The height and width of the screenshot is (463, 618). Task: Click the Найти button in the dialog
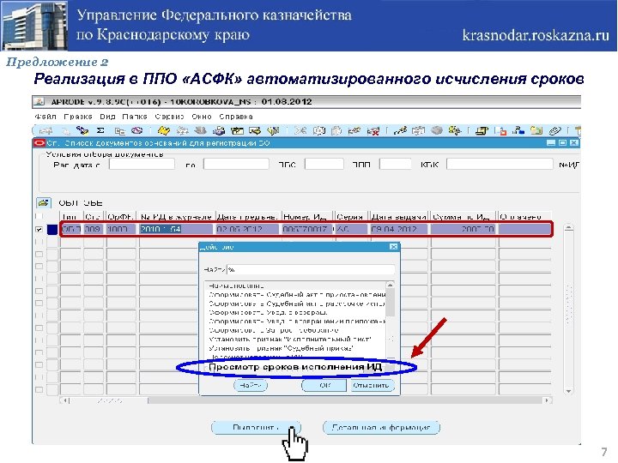[251, 385]
